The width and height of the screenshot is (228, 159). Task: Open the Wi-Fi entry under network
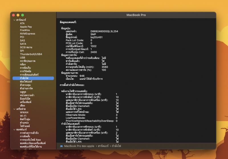point(23,116)
